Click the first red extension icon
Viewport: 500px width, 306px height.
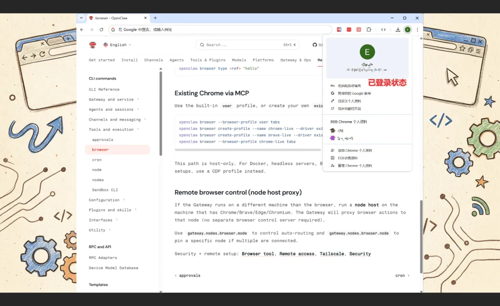pyautogui.click(x=339, y=30)
